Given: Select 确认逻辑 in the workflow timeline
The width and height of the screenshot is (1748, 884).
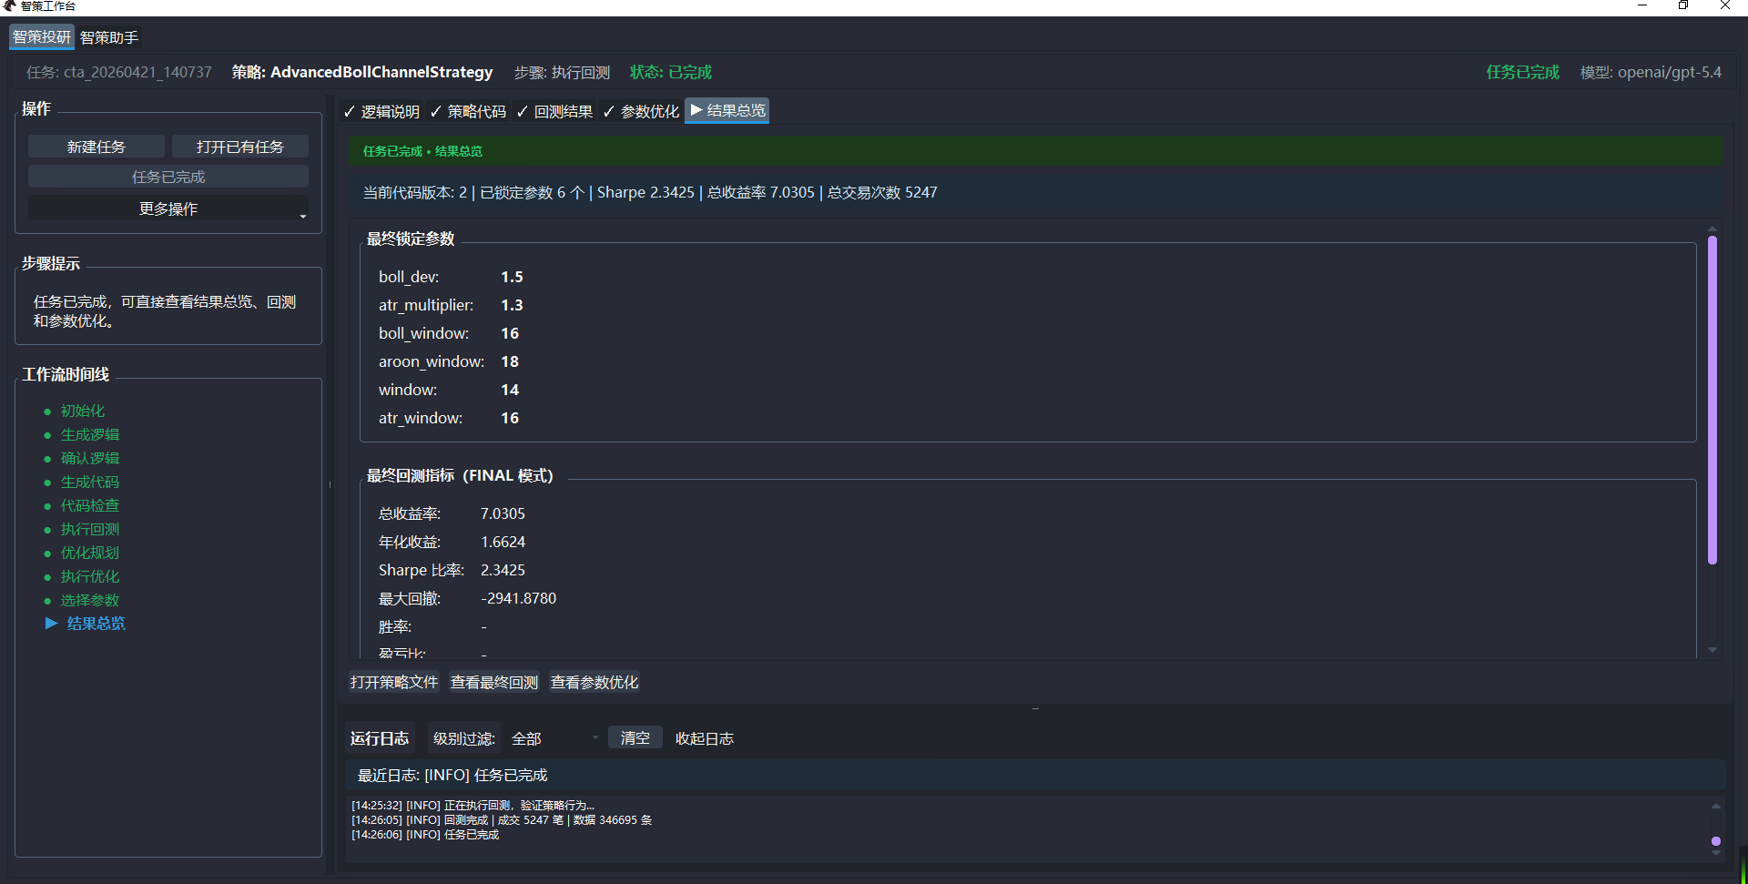Looking at the screenshot, I should pyautogui.click(x=90, y=458).
